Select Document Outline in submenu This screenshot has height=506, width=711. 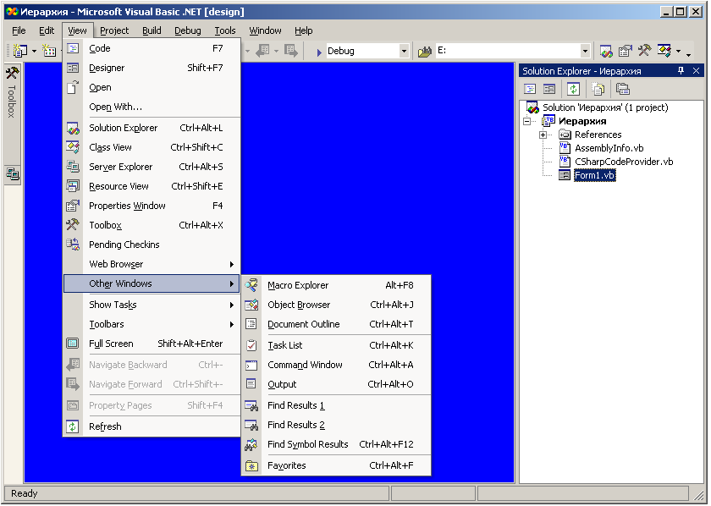(x=336, y=324)
